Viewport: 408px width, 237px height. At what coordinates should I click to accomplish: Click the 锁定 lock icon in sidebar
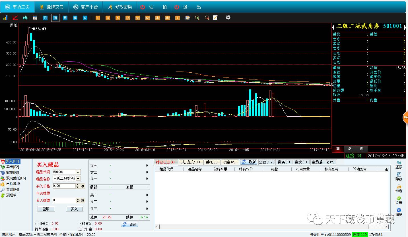coord(399,188)
